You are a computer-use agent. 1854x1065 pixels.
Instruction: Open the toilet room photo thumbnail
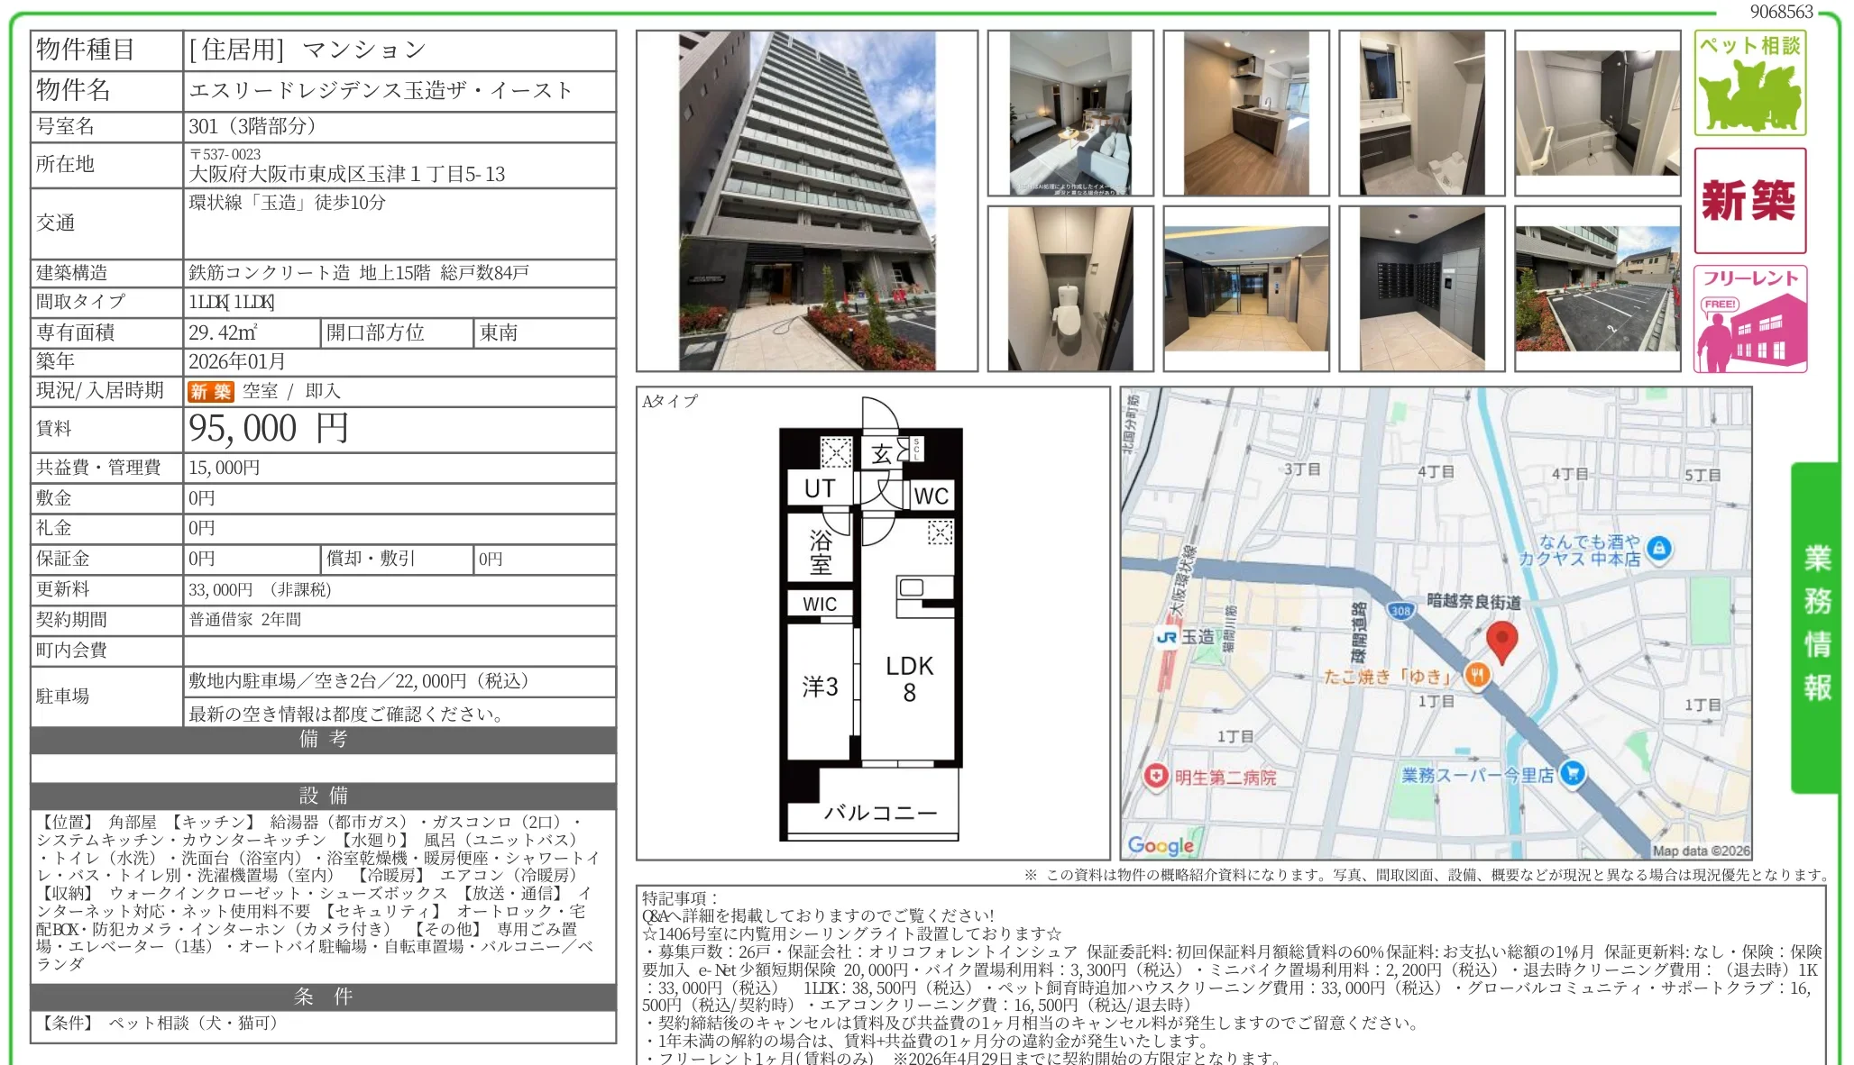pyautogui.click(x=1070, y=289)
